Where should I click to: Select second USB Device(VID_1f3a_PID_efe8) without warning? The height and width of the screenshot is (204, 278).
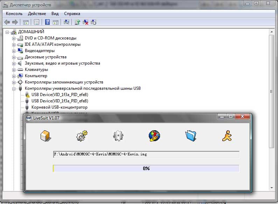60,101
